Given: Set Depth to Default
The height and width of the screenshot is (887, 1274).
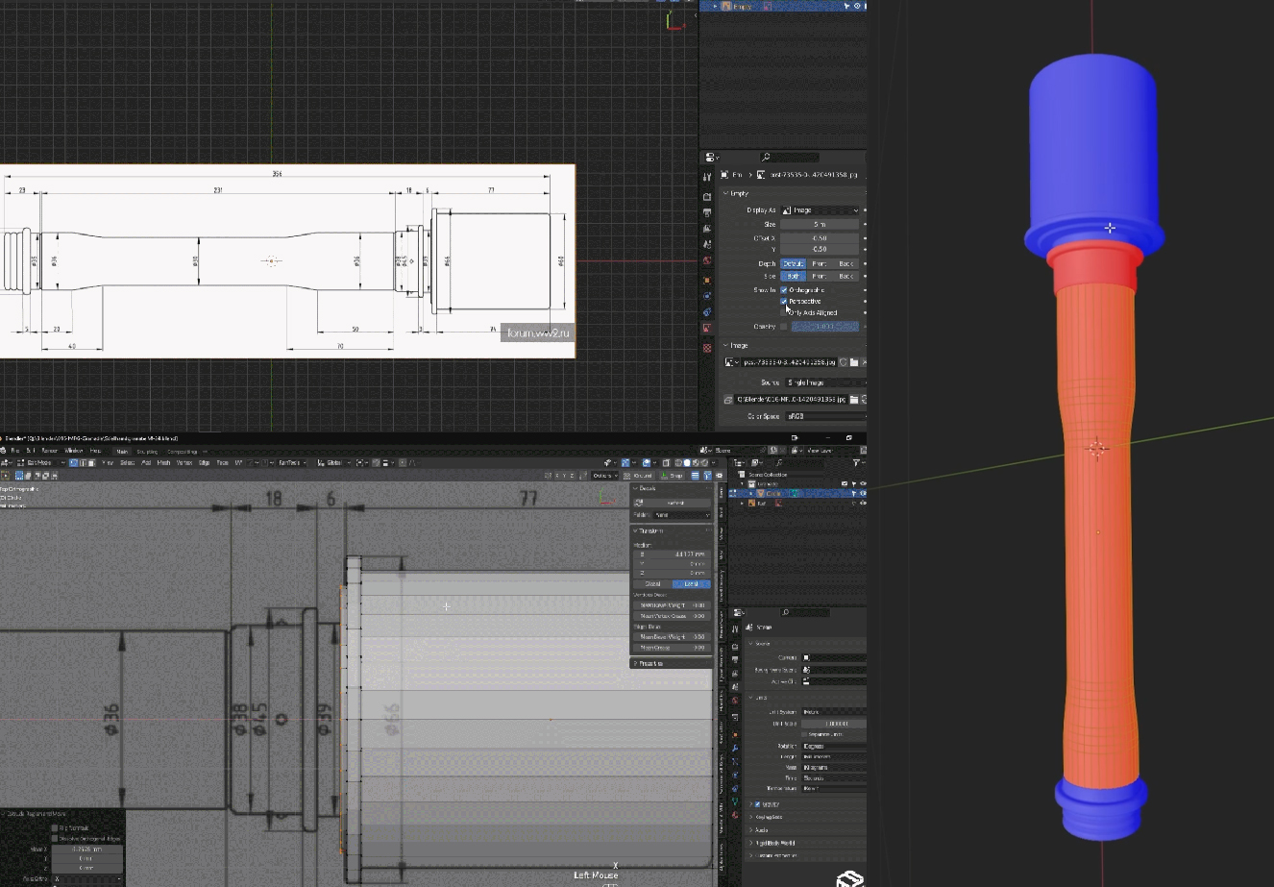Looking at the screenshot, I should pos(793,263).
